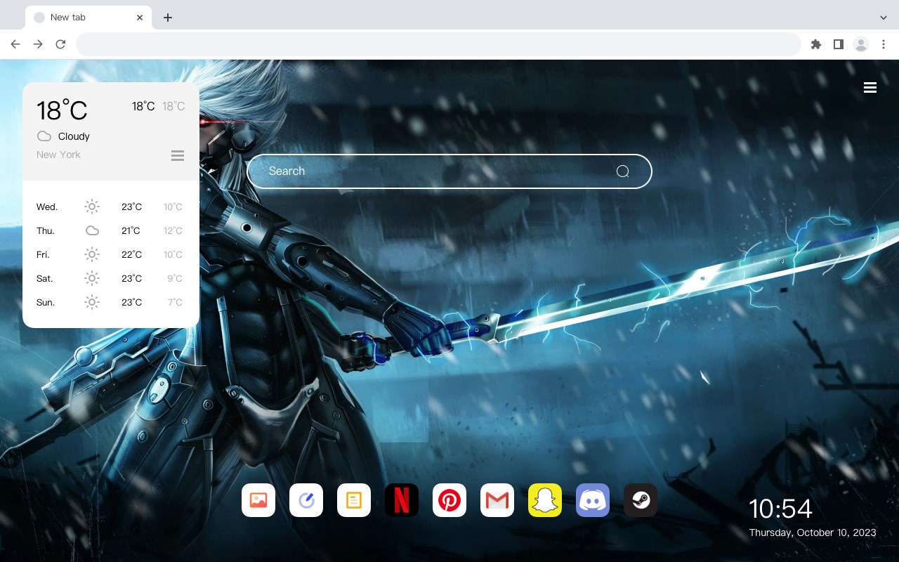Viewport: 899px width, 562px height.
Task: Toggle the browser side panel
Action: 838,44
